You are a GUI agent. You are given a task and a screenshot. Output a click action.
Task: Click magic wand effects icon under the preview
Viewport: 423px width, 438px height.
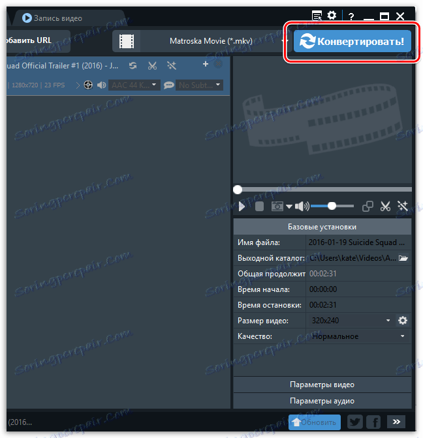[x=403, y=207]
